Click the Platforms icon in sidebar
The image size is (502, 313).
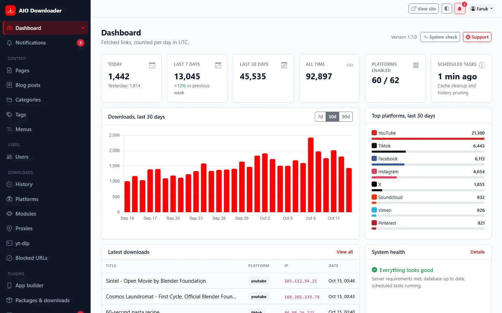pos(9,199)
